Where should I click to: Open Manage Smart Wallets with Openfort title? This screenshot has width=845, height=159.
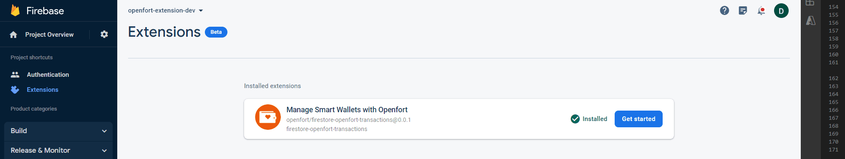tap(347, 110)
